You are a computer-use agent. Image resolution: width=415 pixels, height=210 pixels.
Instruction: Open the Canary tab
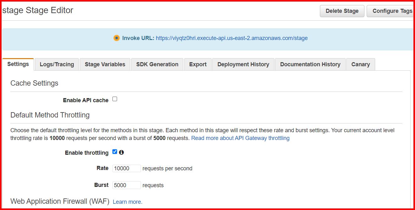pos(360,64)
